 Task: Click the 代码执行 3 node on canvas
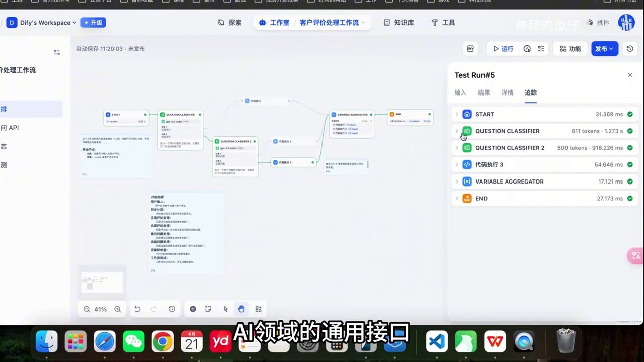click(x=293, y=162)
